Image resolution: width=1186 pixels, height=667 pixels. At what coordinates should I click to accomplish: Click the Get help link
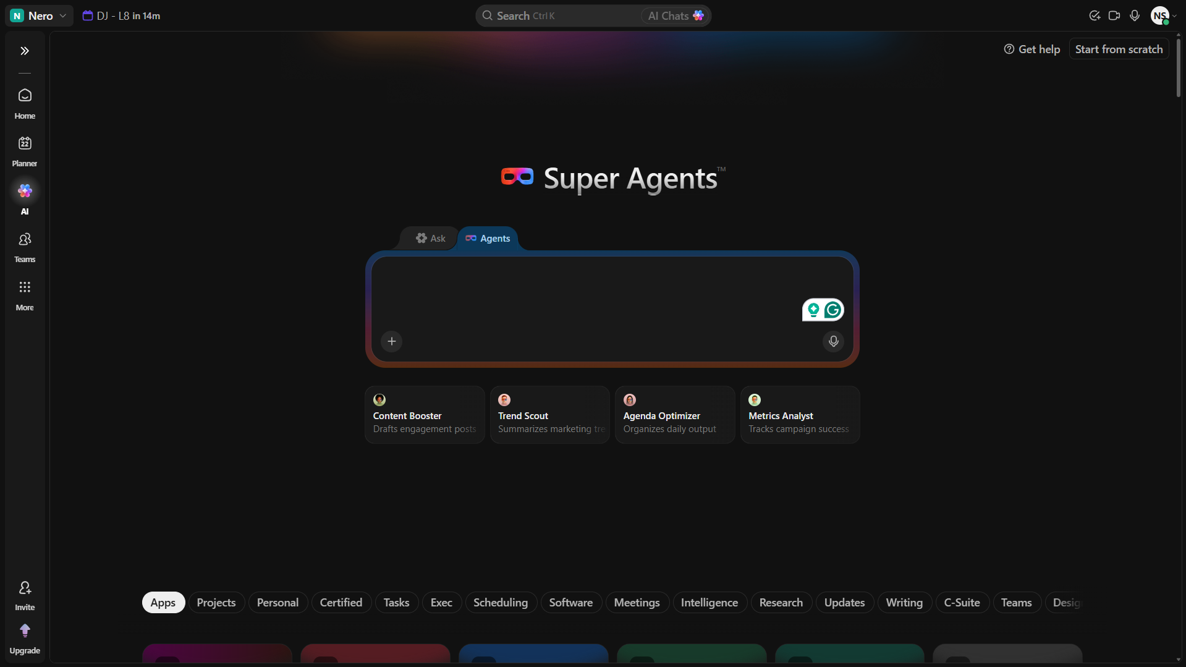click(1031, 49)
